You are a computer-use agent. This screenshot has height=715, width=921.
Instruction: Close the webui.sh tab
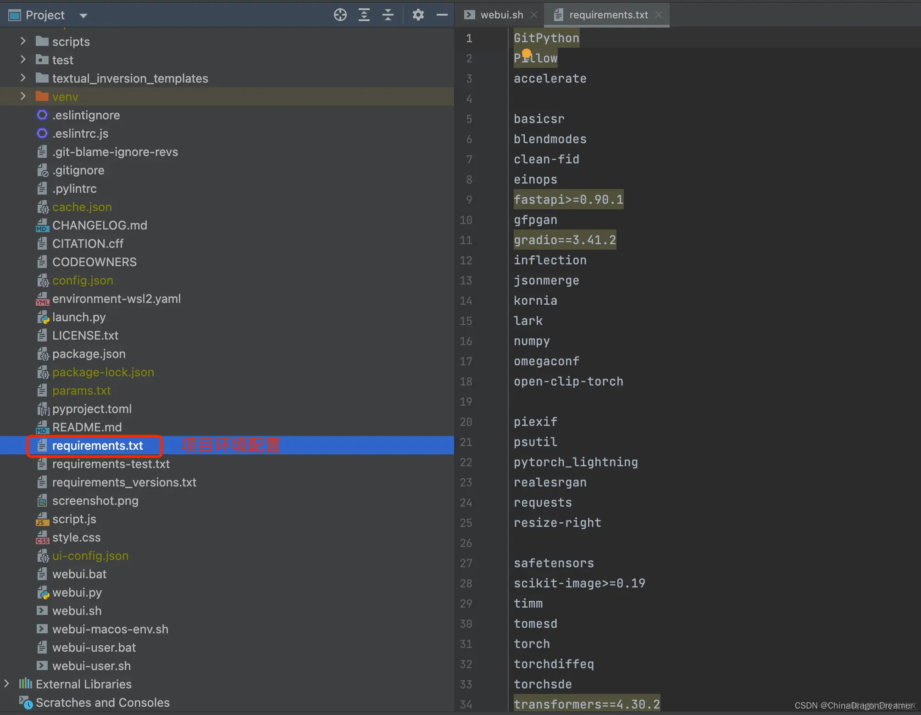tap(534, 15)
